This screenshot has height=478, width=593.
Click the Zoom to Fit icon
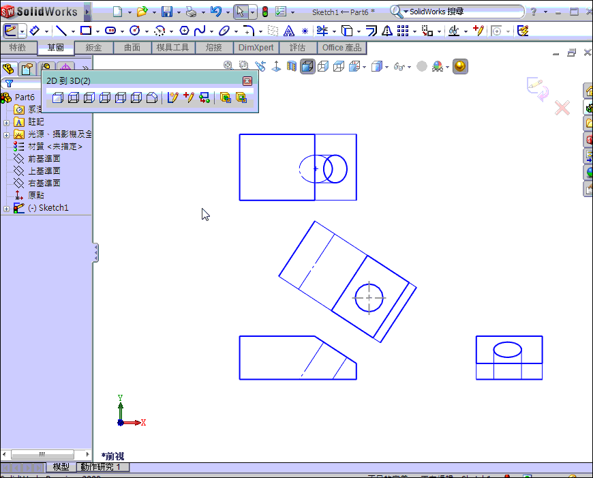[x=228, y=65]
